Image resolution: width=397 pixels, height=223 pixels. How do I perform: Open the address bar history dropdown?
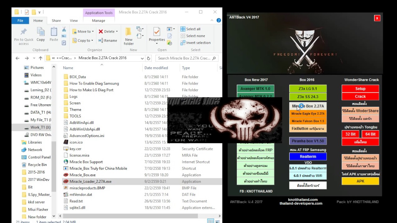[x=142, y=58]
